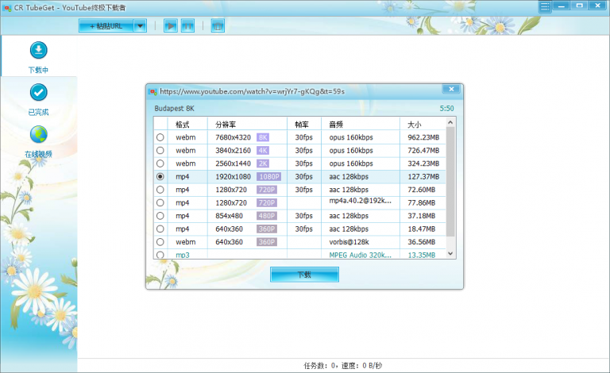
Task: Click the 854x480 resolution text
Action: tap(229, 216)
